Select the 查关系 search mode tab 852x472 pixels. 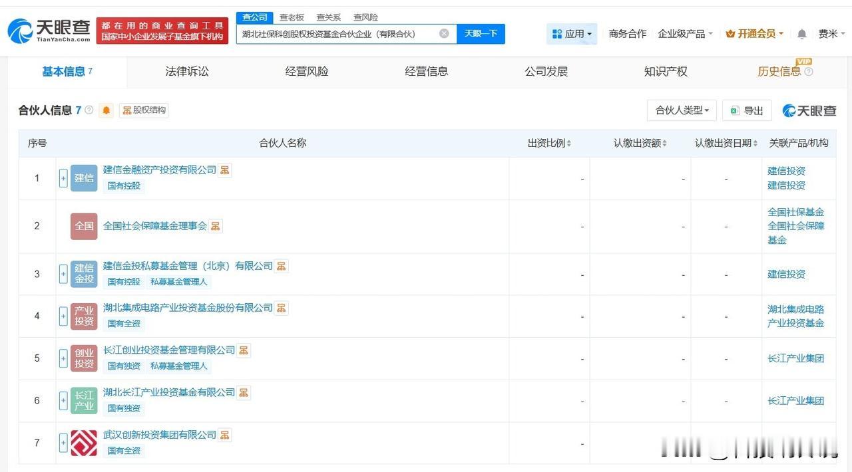click(329, 17)
